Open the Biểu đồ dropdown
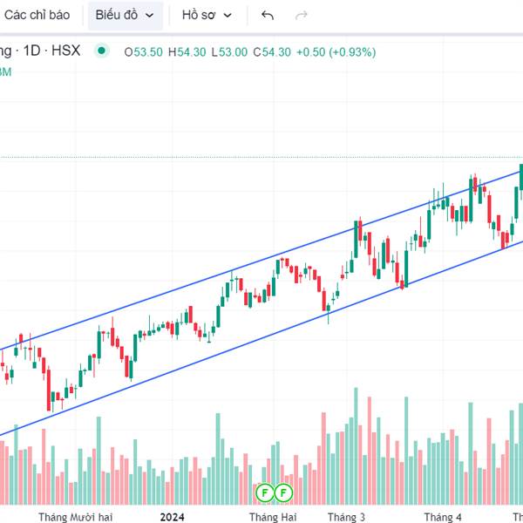Image resolution: width=523 pixels, height=523 pixels. point(126,15)
